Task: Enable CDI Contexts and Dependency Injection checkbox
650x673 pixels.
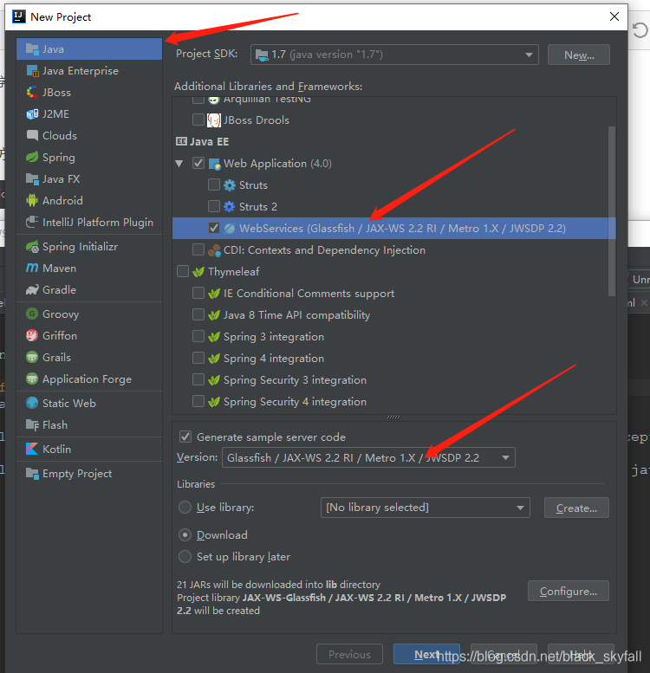Action: (x=198, y=249)
